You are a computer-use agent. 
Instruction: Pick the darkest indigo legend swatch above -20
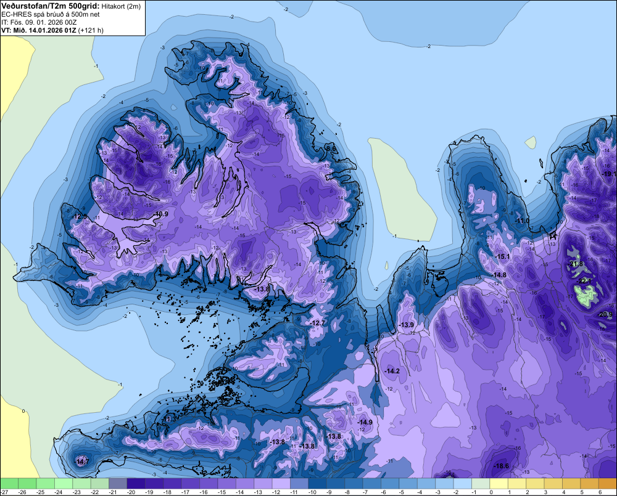click(x=136, y=484)
